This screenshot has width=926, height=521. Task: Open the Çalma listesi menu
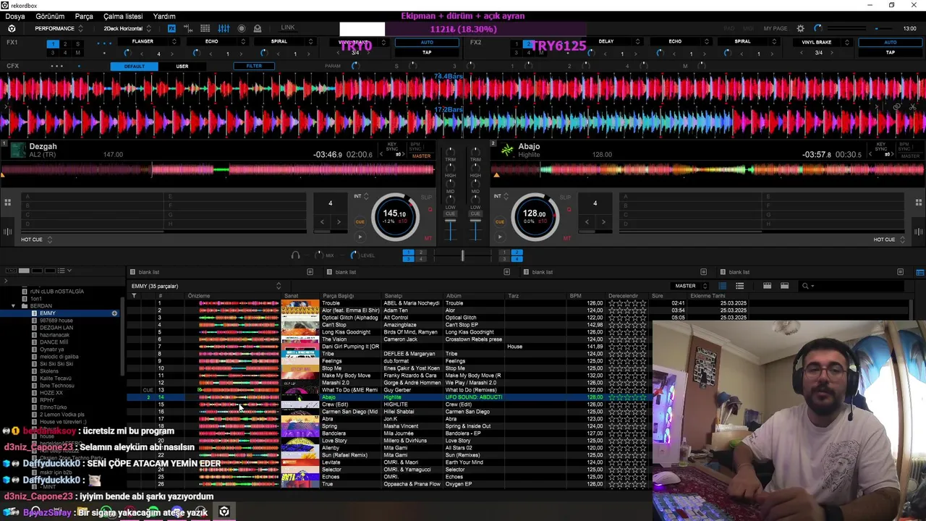[123, 16]
